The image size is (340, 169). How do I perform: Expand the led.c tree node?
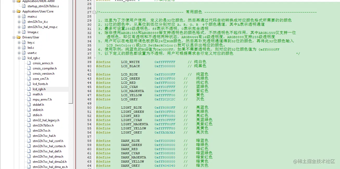coord(19,48)
